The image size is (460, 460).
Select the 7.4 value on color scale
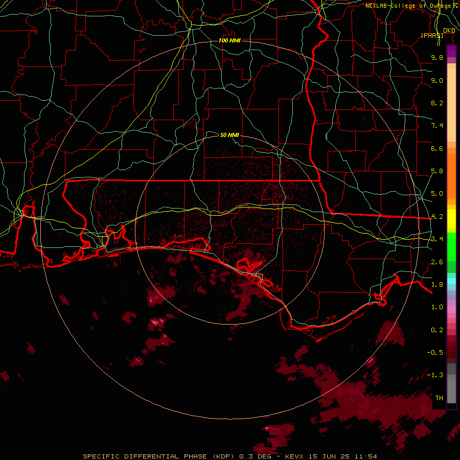pos(437,126)
